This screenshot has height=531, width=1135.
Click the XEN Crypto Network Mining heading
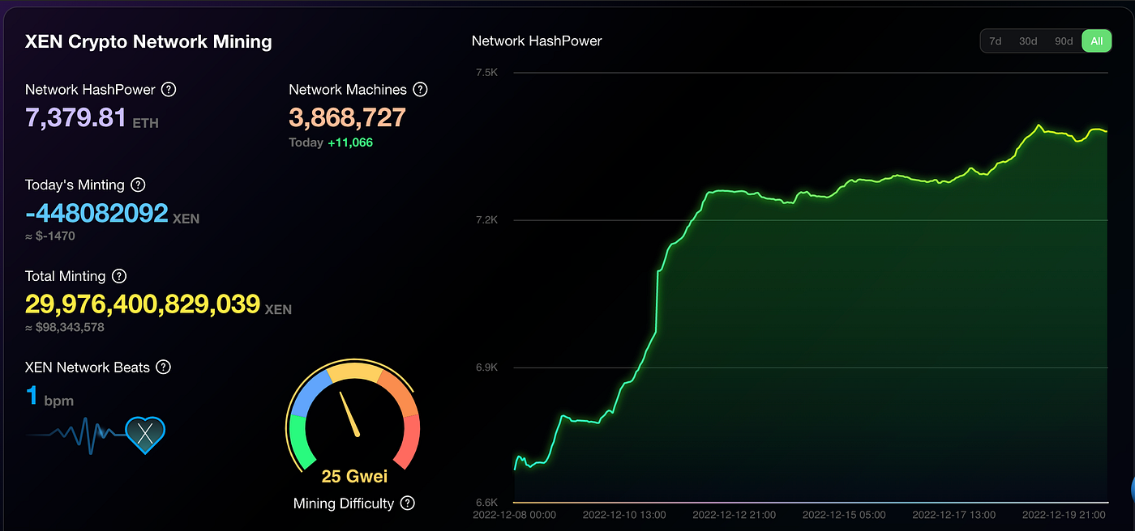coord(148,42)
